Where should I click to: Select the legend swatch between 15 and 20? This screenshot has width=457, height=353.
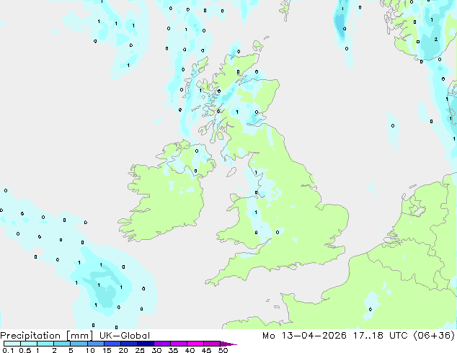click(112, 344)
